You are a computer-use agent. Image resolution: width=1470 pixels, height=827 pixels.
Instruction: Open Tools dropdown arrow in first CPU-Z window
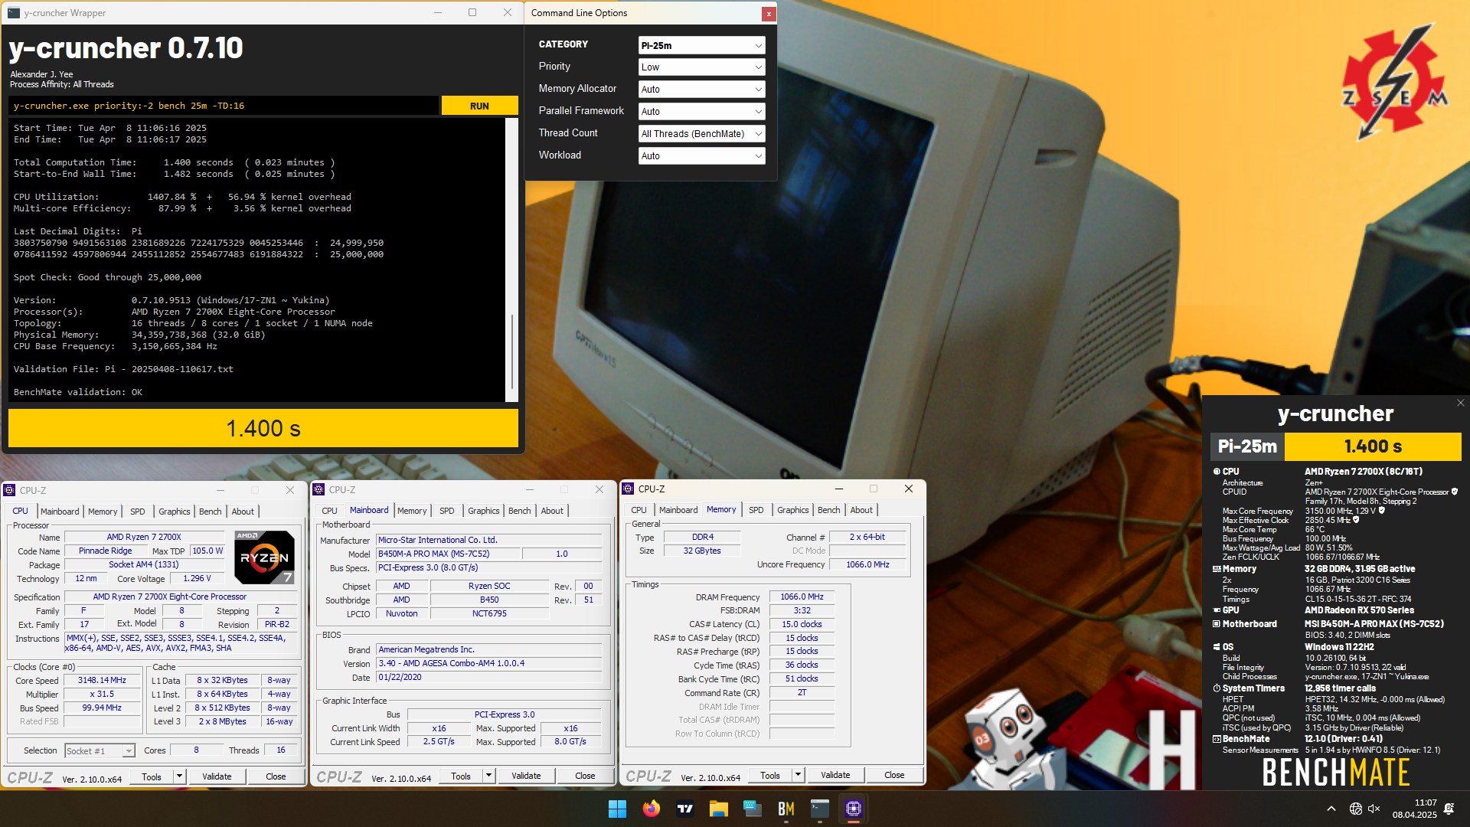[x=180, y=776]
